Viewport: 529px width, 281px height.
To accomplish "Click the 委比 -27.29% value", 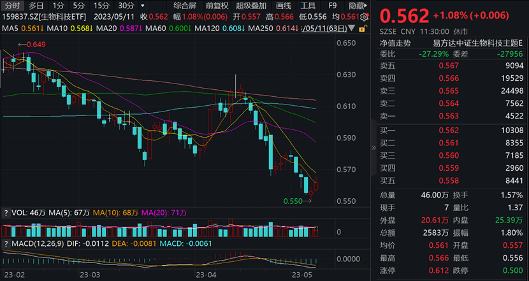I will pyautogui.click(x=434, y=54).
